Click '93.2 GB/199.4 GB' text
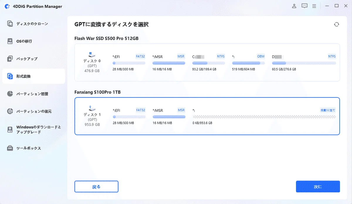 (204, 69)
